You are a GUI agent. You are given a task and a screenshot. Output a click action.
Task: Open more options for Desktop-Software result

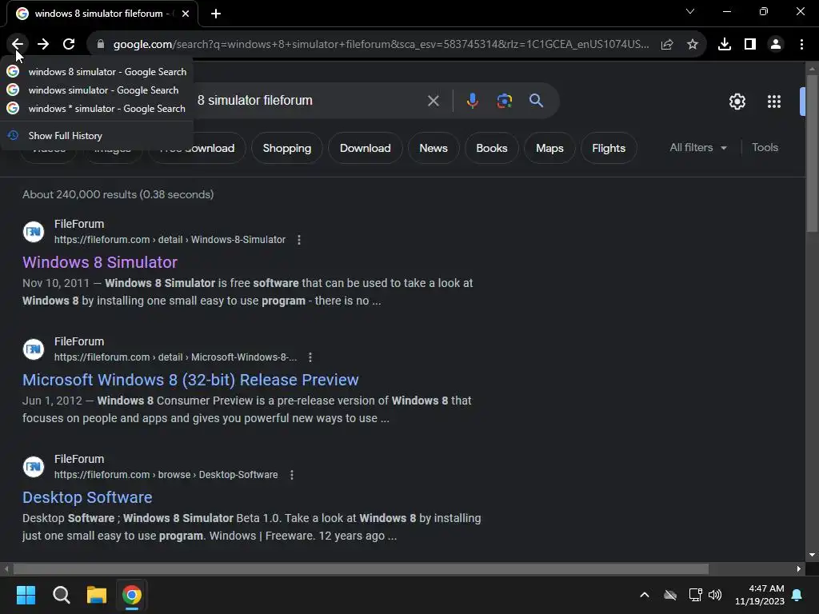point(291,475)
